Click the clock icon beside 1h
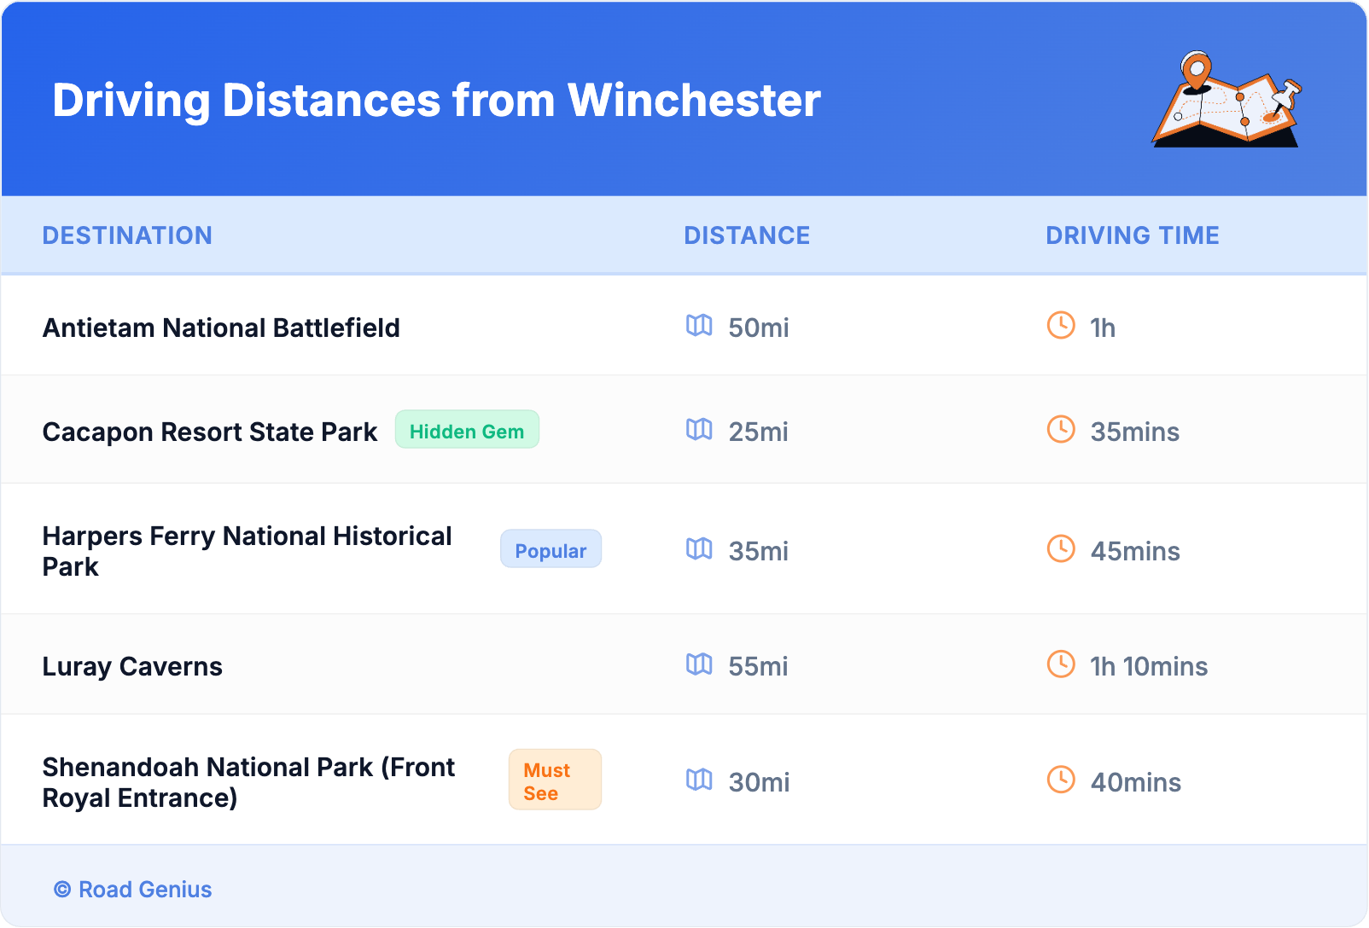 pos(1061,326)
